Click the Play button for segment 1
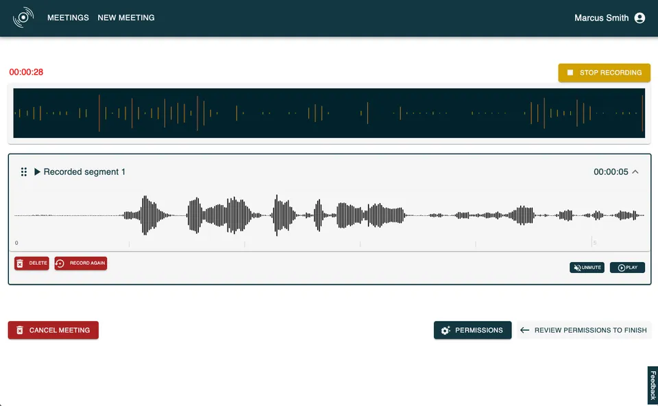658x406 pixels. pos(627,267)
